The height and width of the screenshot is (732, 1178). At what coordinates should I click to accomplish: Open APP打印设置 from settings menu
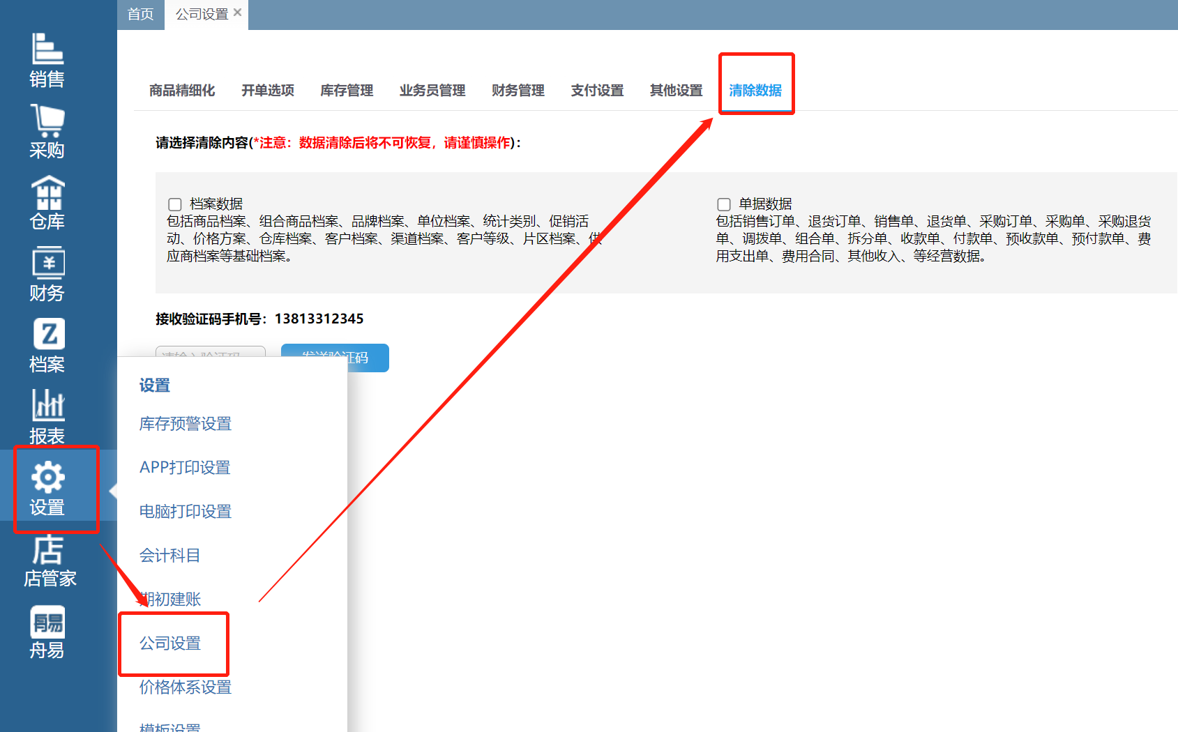pos(185,468)
